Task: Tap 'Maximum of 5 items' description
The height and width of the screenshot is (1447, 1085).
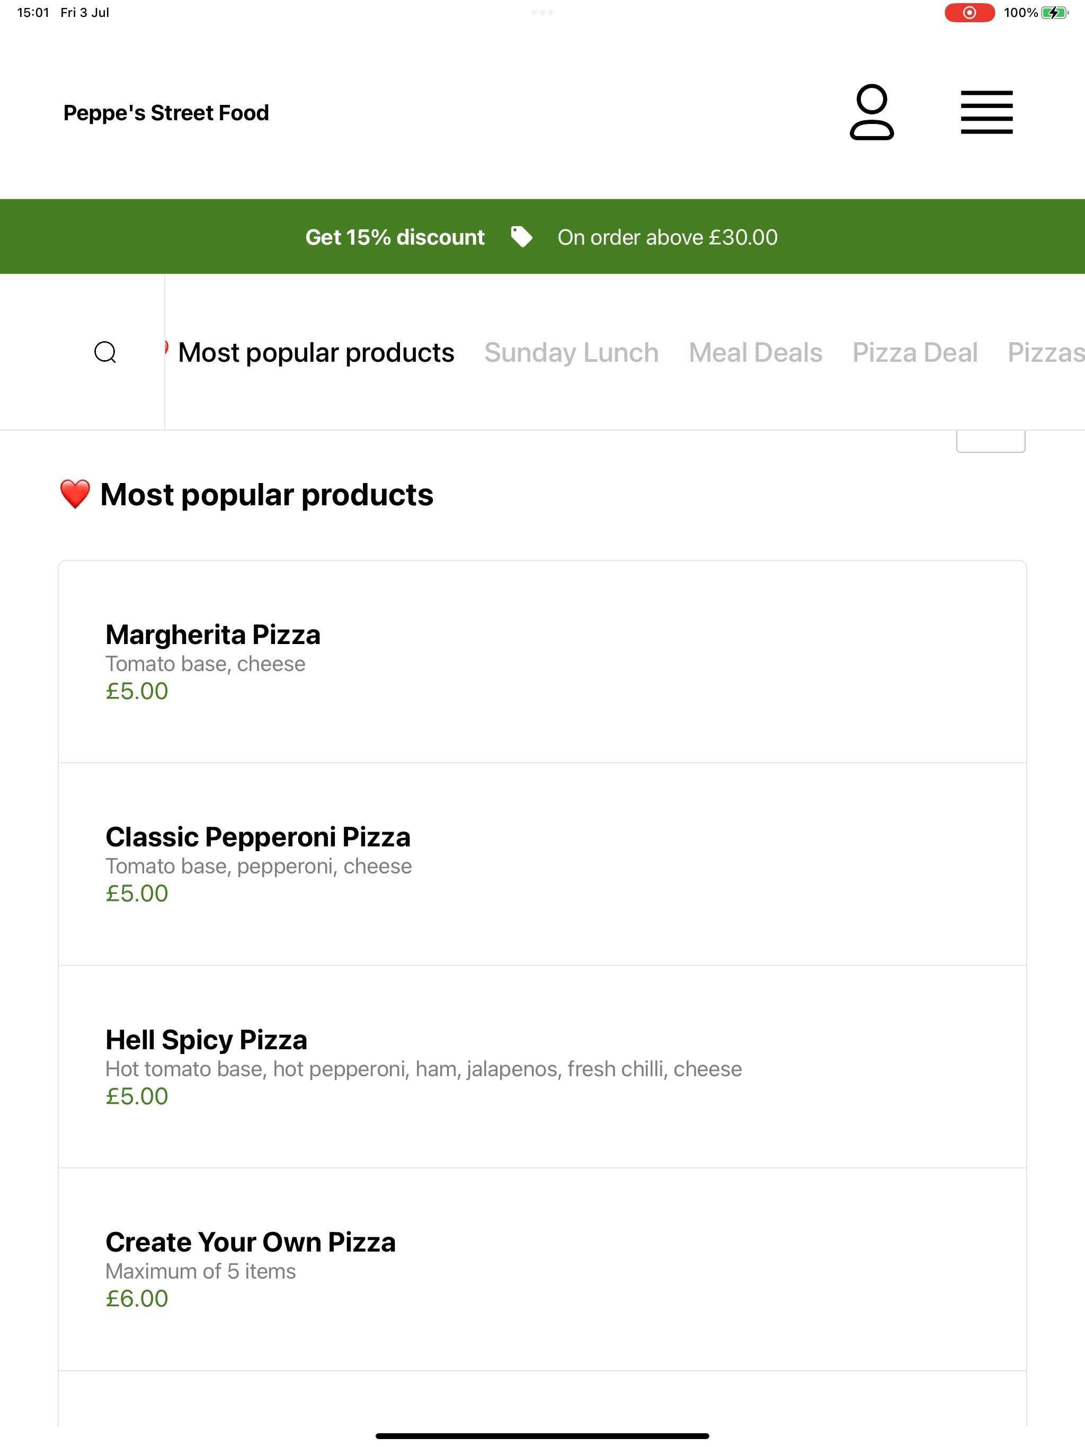Action: tap(200, 1271)
